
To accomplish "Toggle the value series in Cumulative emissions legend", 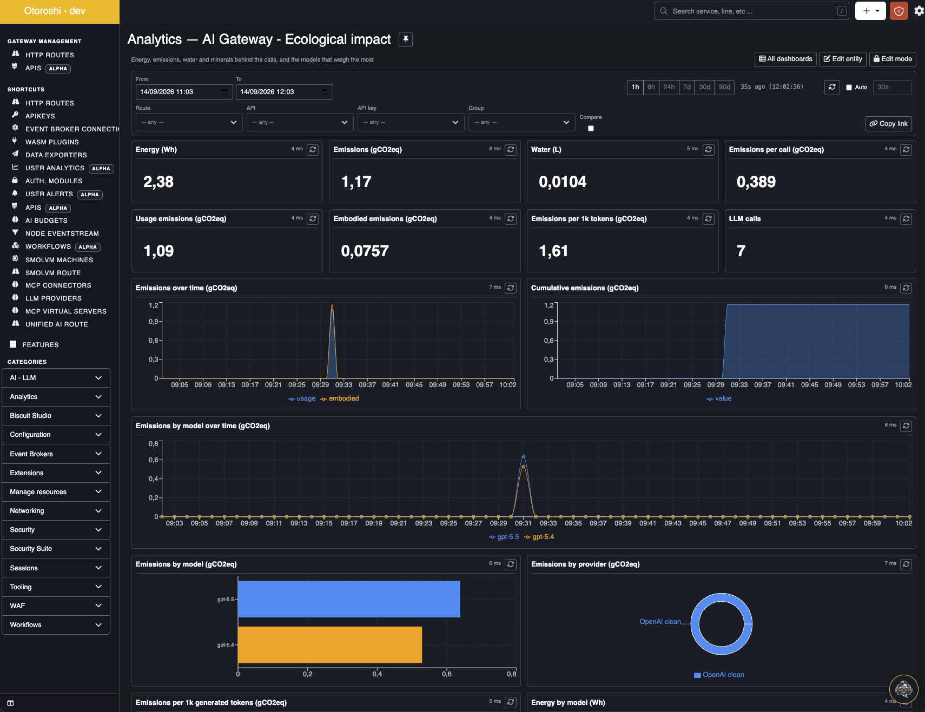I will coord(719,398).
